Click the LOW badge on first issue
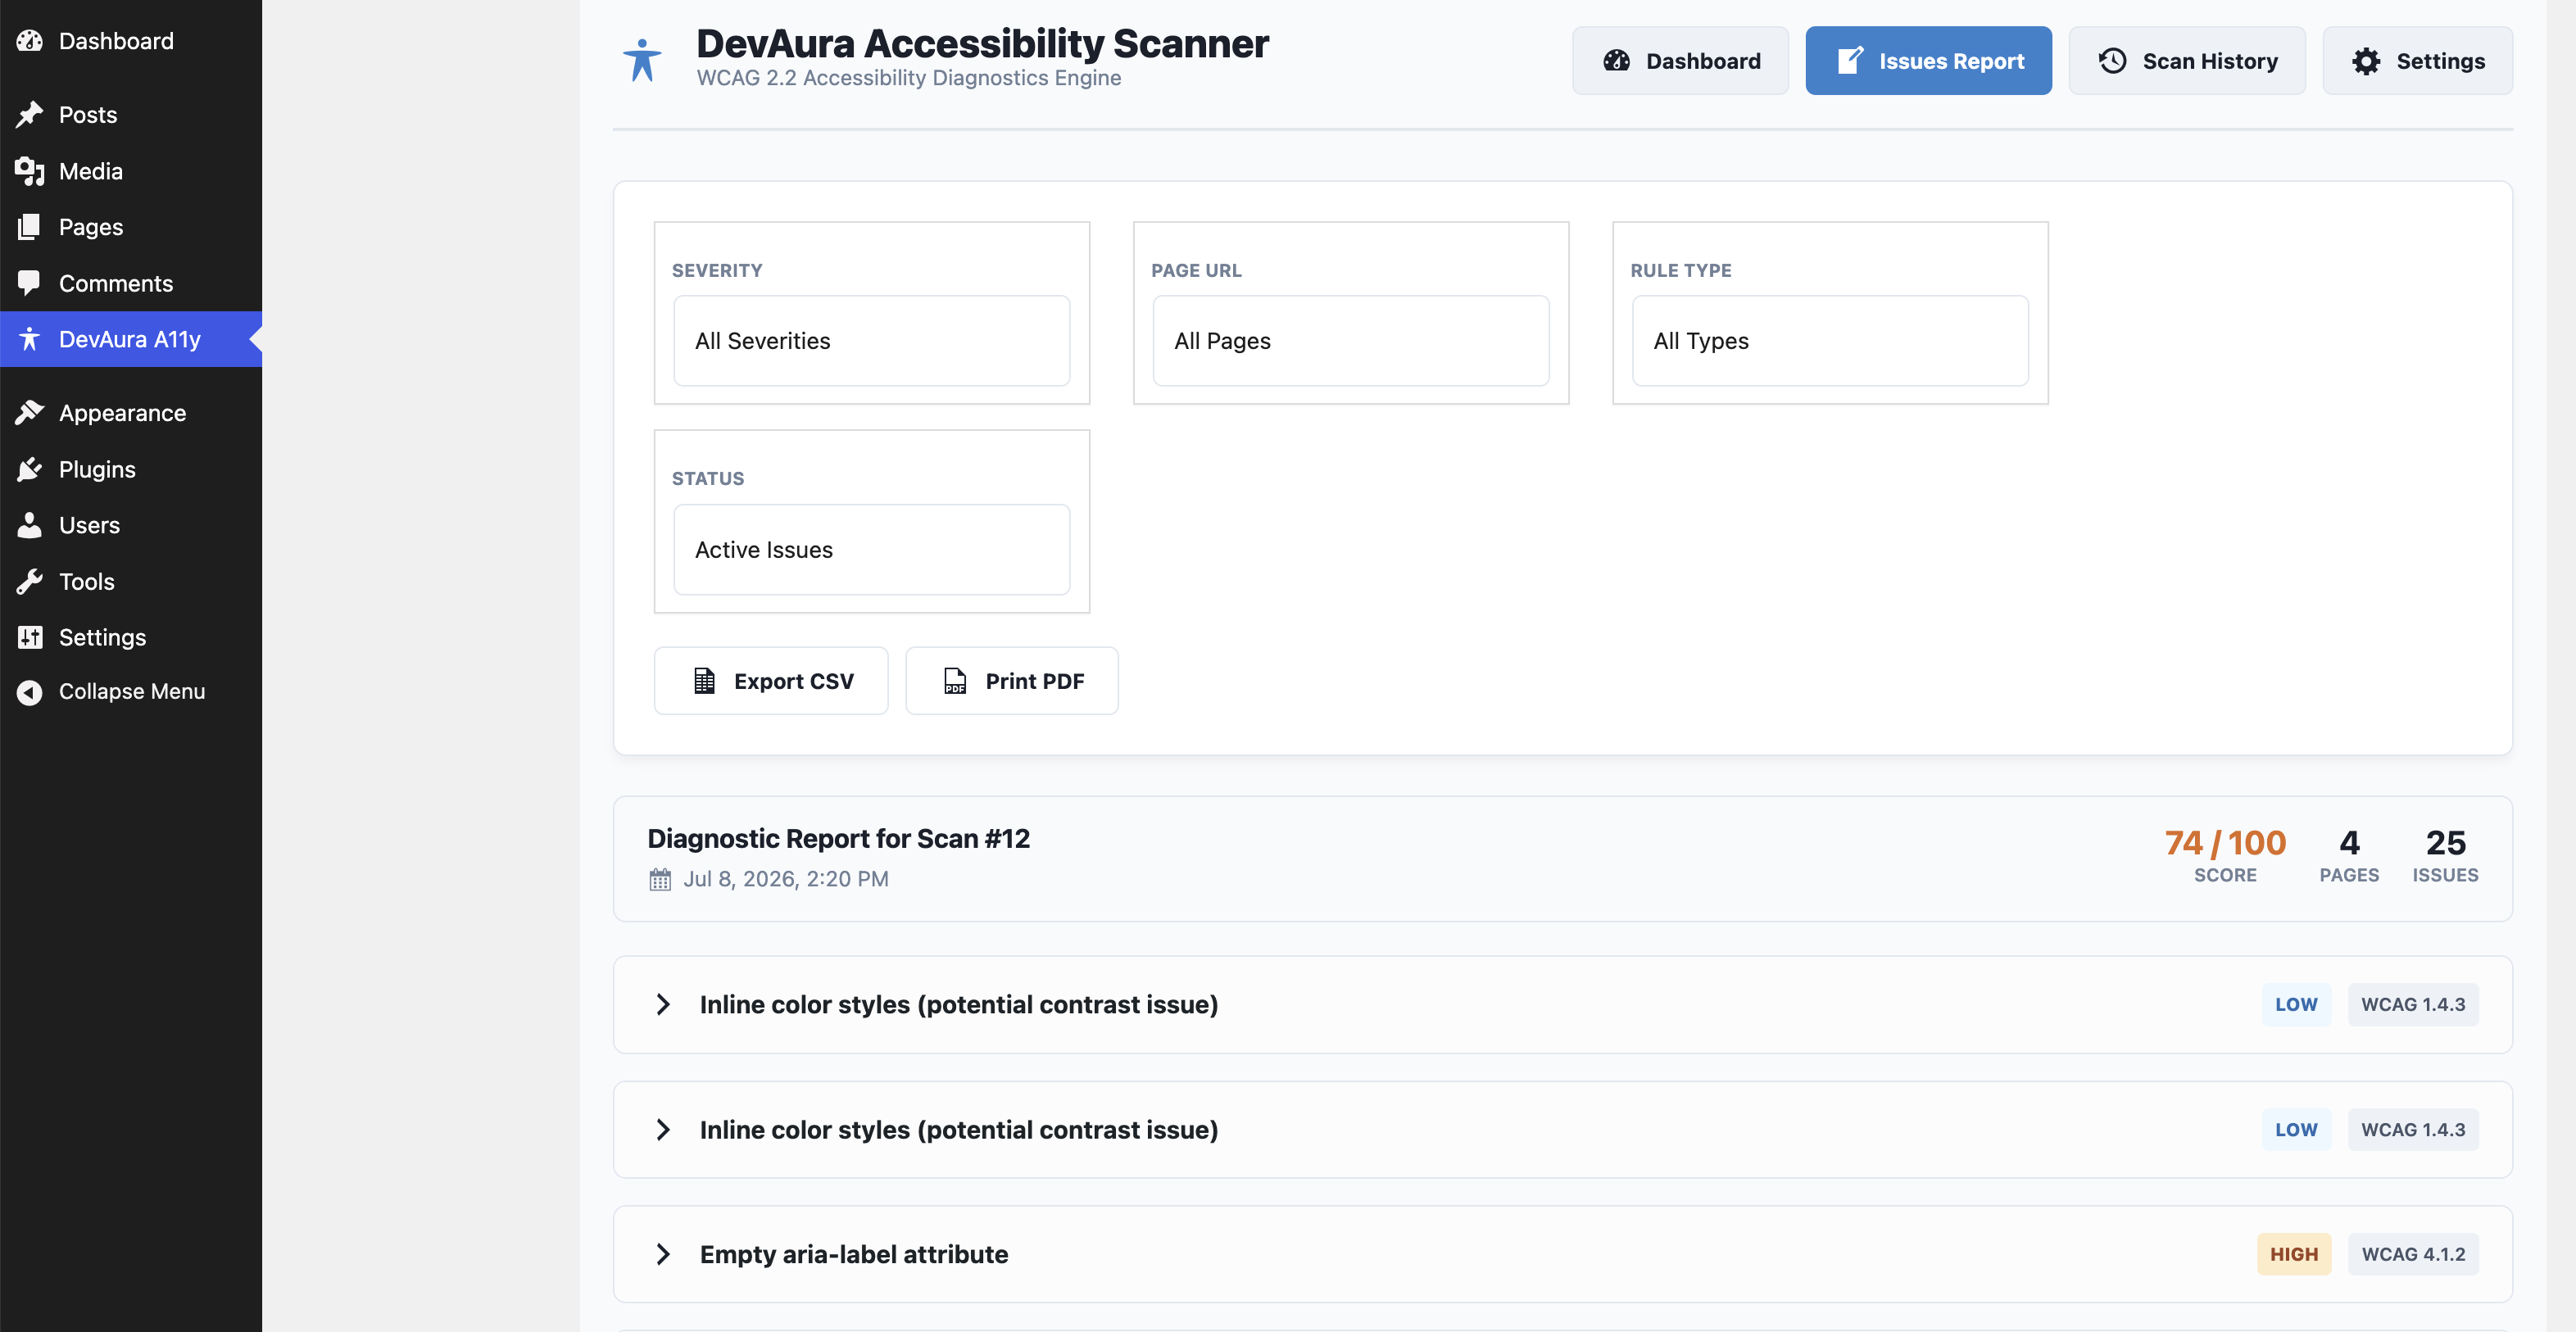 click(x=2296, y=1004)
